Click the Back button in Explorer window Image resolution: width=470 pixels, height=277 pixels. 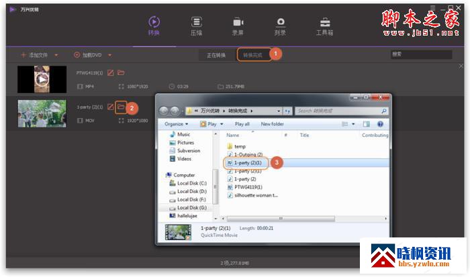pyautogui.click(x=164, y=111)
